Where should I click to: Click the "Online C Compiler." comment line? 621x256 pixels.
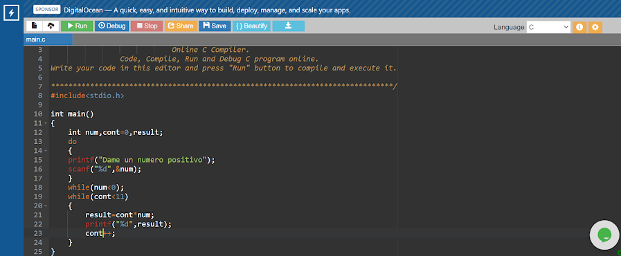pyautogui.click(x=210, y=51)
